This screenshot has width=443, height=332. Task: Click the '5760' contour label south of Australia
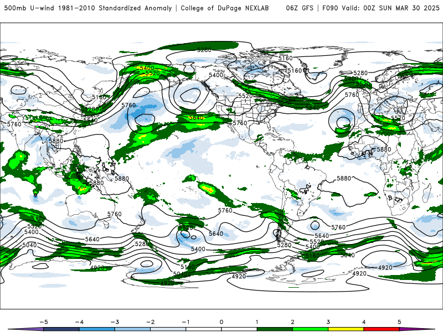pyautogui.click(x=115, y=214)
